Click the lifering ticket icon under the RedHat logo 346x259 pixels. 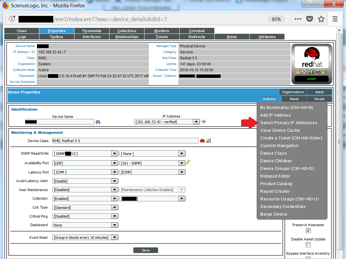tap(304, 72)
